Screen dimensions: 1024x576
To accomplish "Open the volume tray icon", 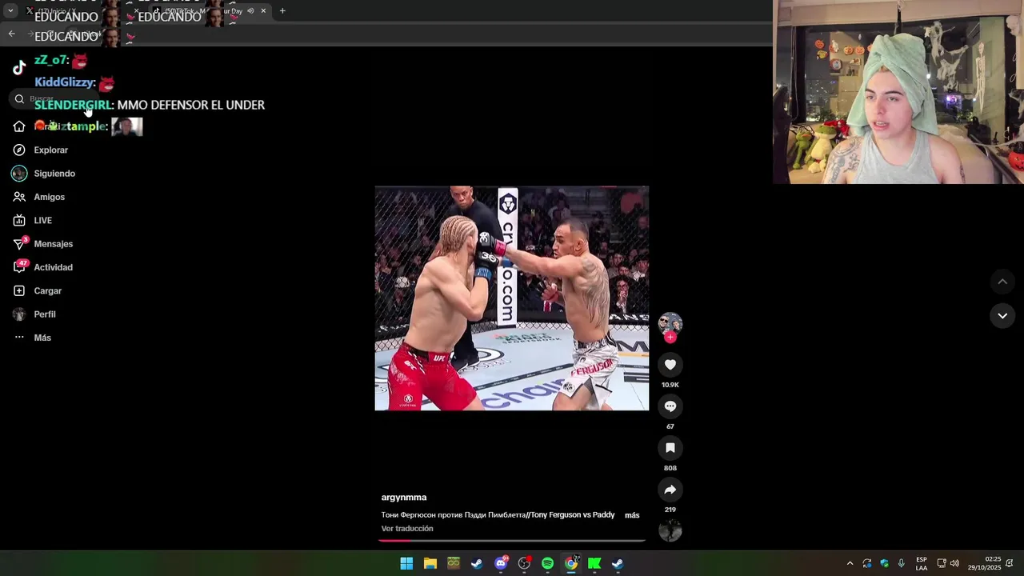I will (x=954, y=563).
